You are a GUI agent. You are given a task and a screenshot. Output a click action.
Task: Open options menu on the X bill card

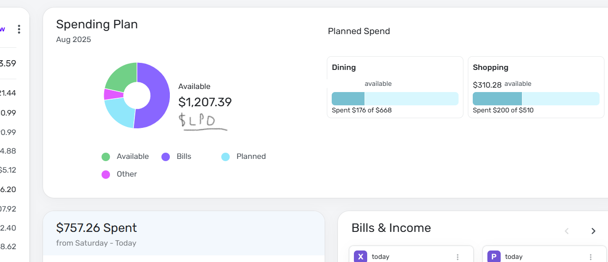tap(458, 257)
